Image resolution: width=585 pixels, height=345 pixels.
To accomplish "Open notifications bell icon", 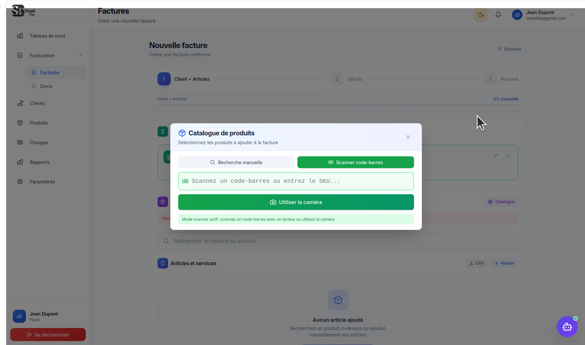I will pos(498,15).
